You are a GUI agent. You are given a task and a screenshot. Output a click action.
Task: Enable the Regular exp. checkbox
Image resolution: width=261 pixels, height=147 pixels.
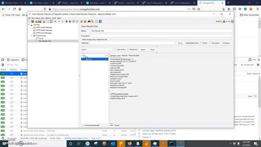click(128, 49)
